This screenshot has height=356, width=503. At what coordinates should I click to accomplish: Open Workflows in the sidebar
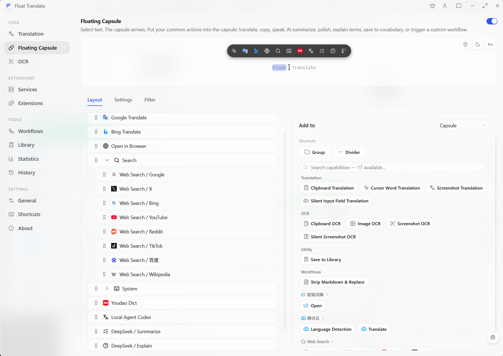click(37, 131)
